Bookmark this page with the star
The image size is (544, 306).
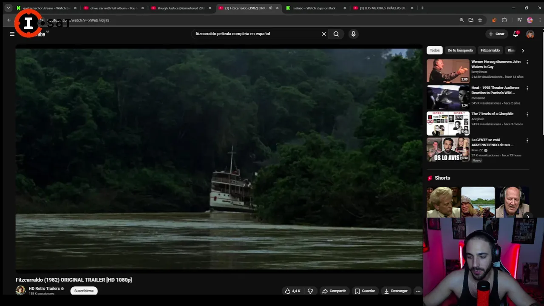point(480,20)
